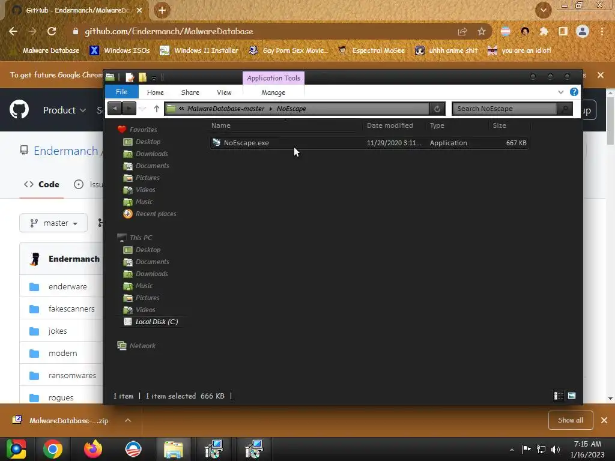Click the search magnifier icon in Explorer
The height and width of the screenshot is (461, 615).
coord(565,109)
